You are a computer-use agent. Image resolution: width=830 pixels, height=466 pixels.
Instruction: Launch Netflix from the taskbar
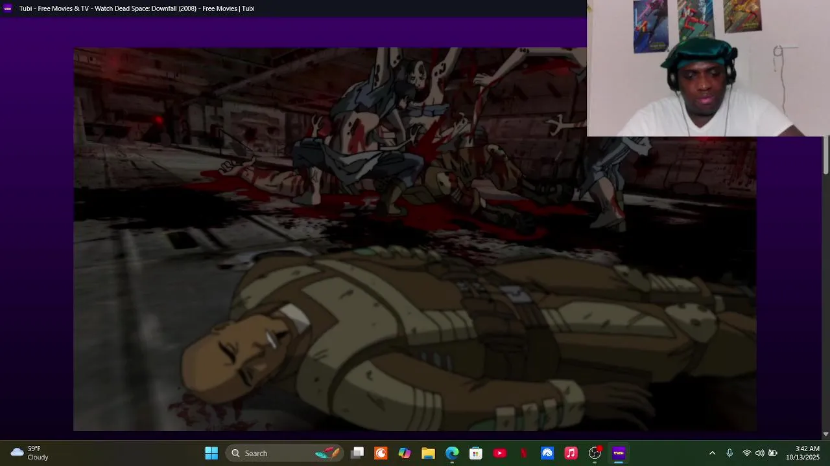click(523, 453)
